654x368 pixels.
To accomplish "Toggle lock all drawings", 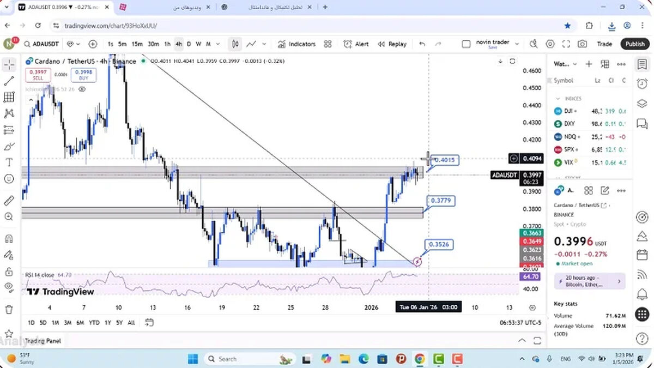I will 9,271.
